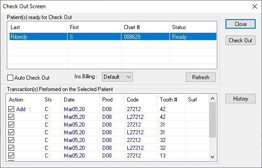This screenshot has width=262, height=168.
Task: Click the Date column header
Action: click(x=80, y=100)
